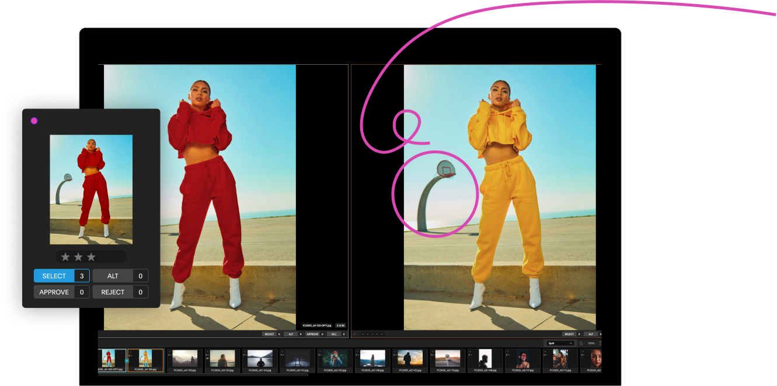Set rating to two stars in the card
777x386 pixels.
78,257
